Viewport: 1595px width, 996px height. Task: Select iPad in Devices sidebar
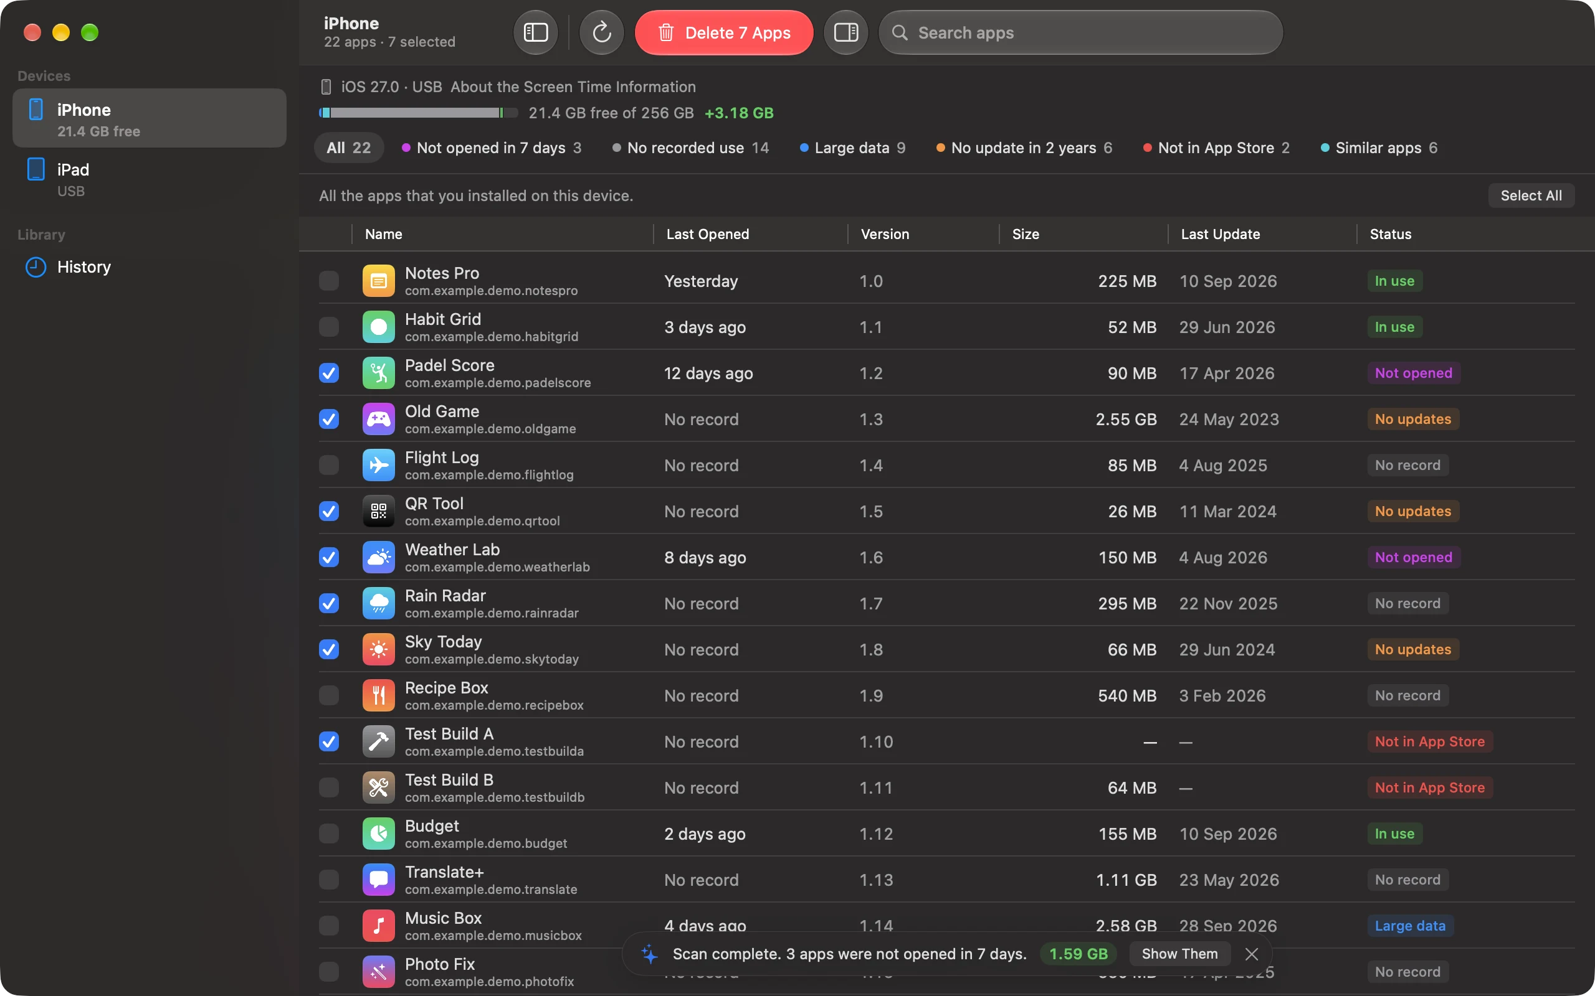click(149, 179)
